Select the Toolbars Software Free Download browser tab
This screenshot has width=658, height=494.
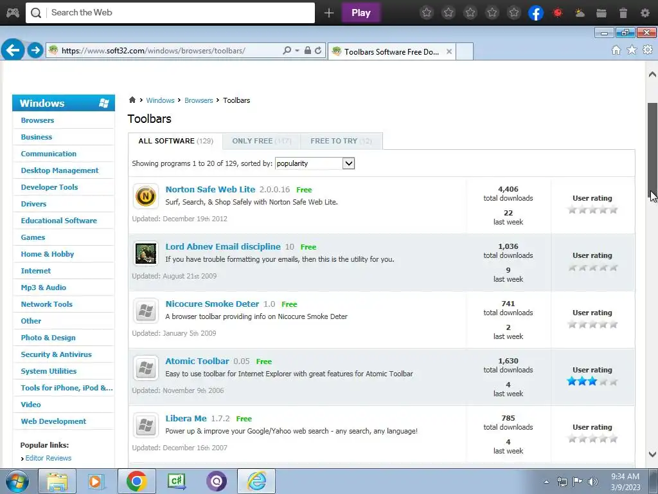391,51
